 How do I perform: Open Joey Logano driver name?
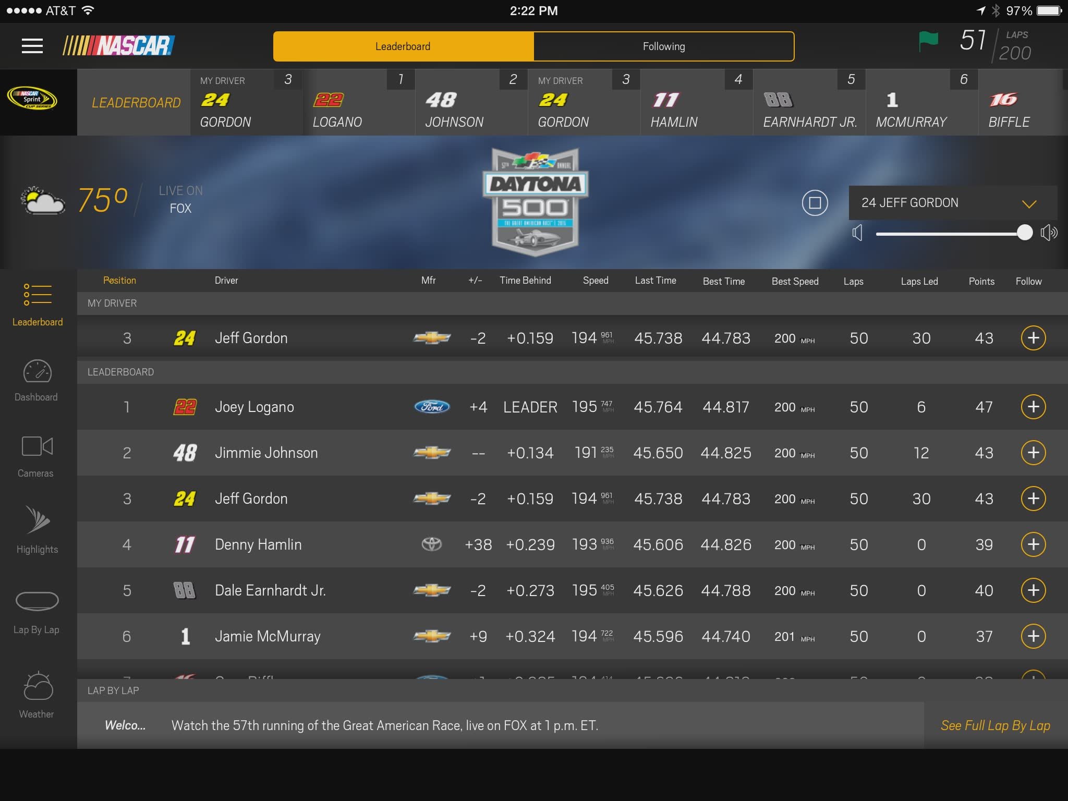click(254, 407)
